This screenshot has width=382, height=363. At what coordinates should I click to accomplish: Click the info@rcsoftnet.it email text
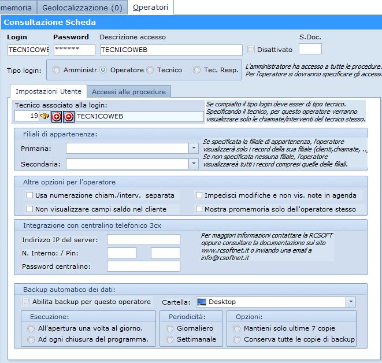[225, 258]
